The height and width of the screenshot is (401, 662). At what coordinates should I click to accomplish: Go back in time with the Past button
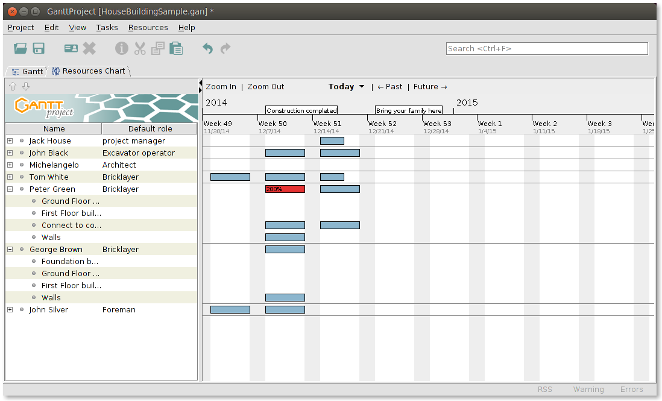[x=389, y=87]
